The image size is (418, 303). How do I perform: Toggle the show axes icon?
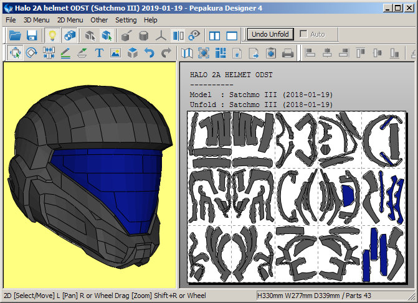click(x=161, y=35)
